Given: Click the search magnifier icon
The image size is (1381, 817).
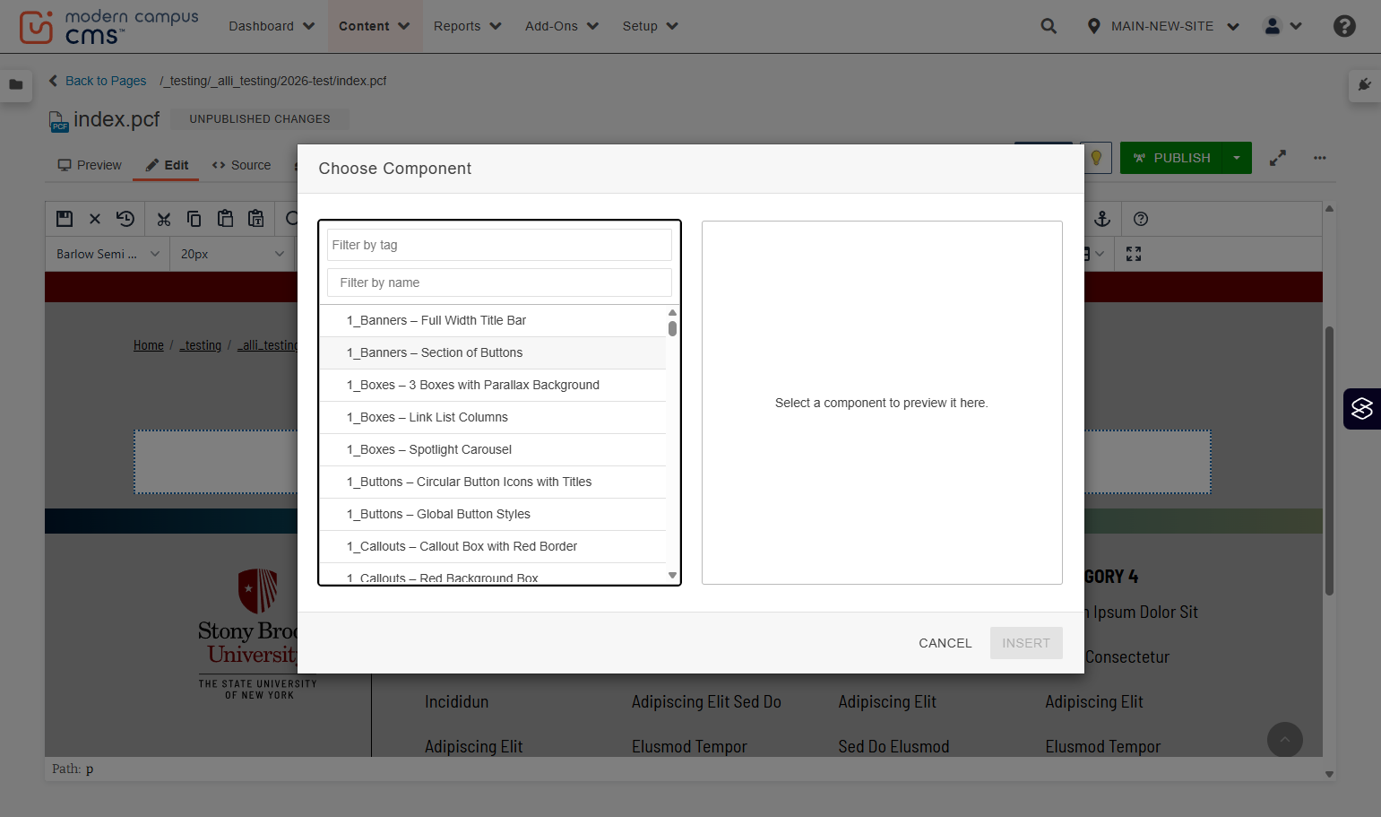Looking at the screenshot, I should click(1049, 26).
